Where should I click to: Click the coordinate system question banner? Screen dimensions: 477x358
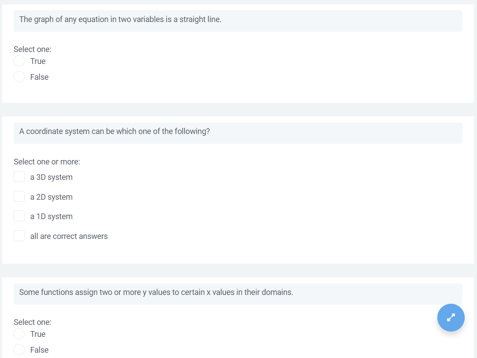click(x=238, y=133)
